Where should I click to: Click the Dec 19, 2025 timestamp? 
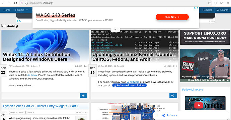(x=106, y=66)
